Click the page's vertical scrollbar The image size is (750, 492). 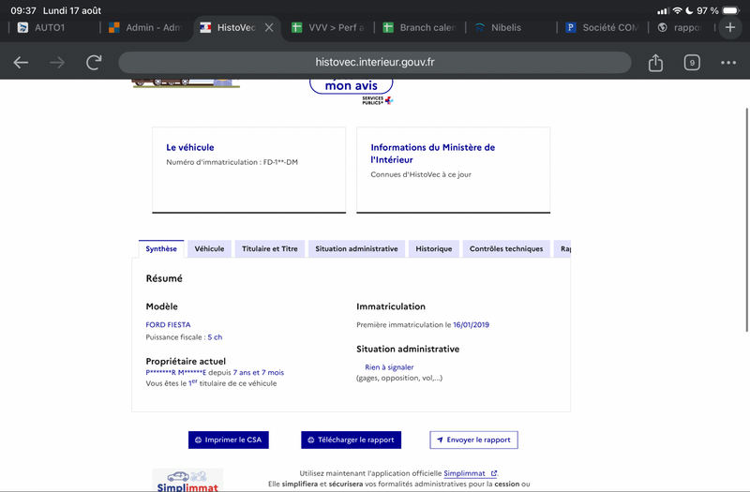746,220
